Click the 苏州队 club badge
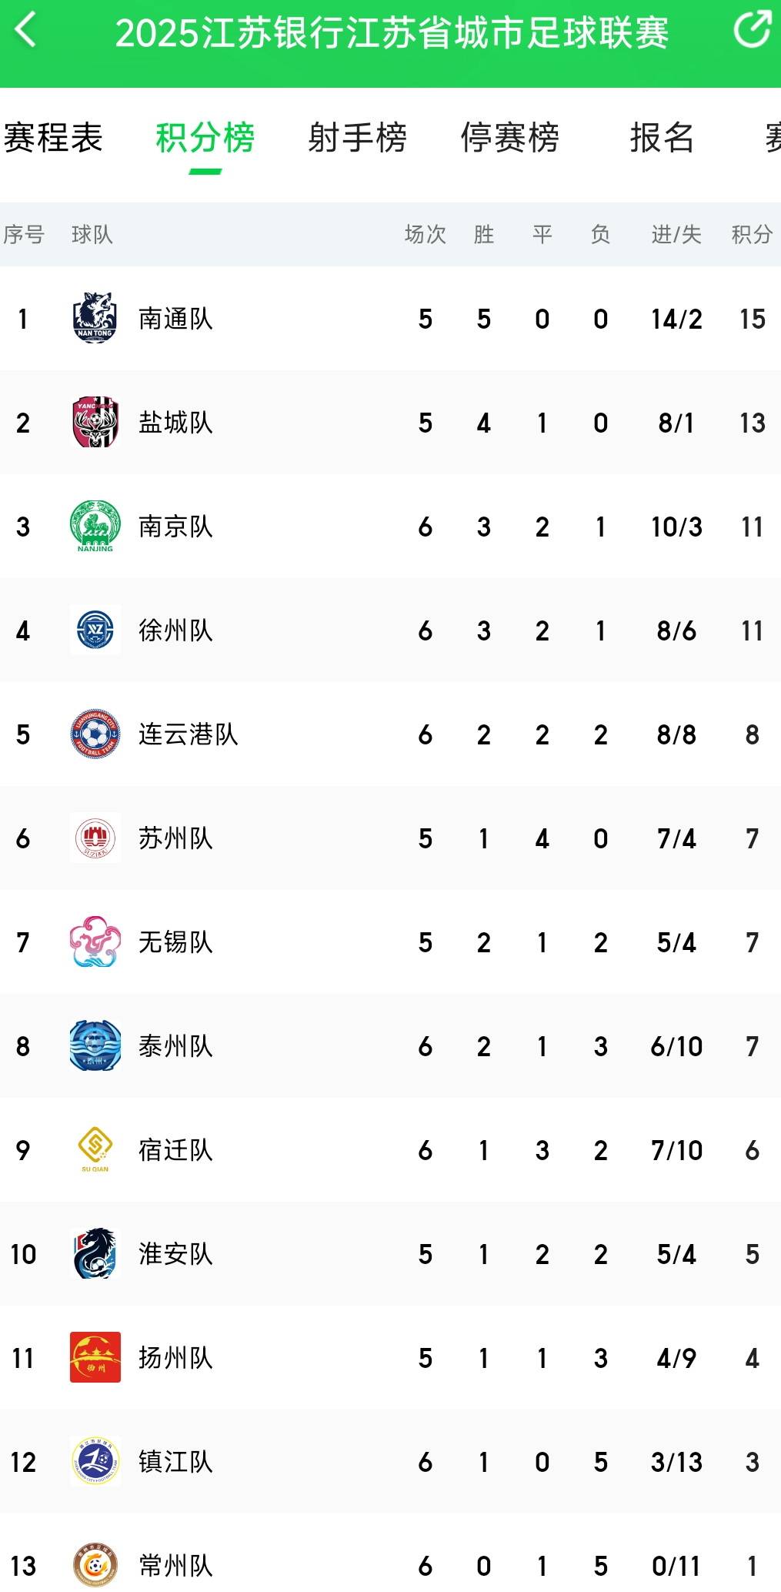Viewport: 781px width, 1592px height. tap(94, 838)
